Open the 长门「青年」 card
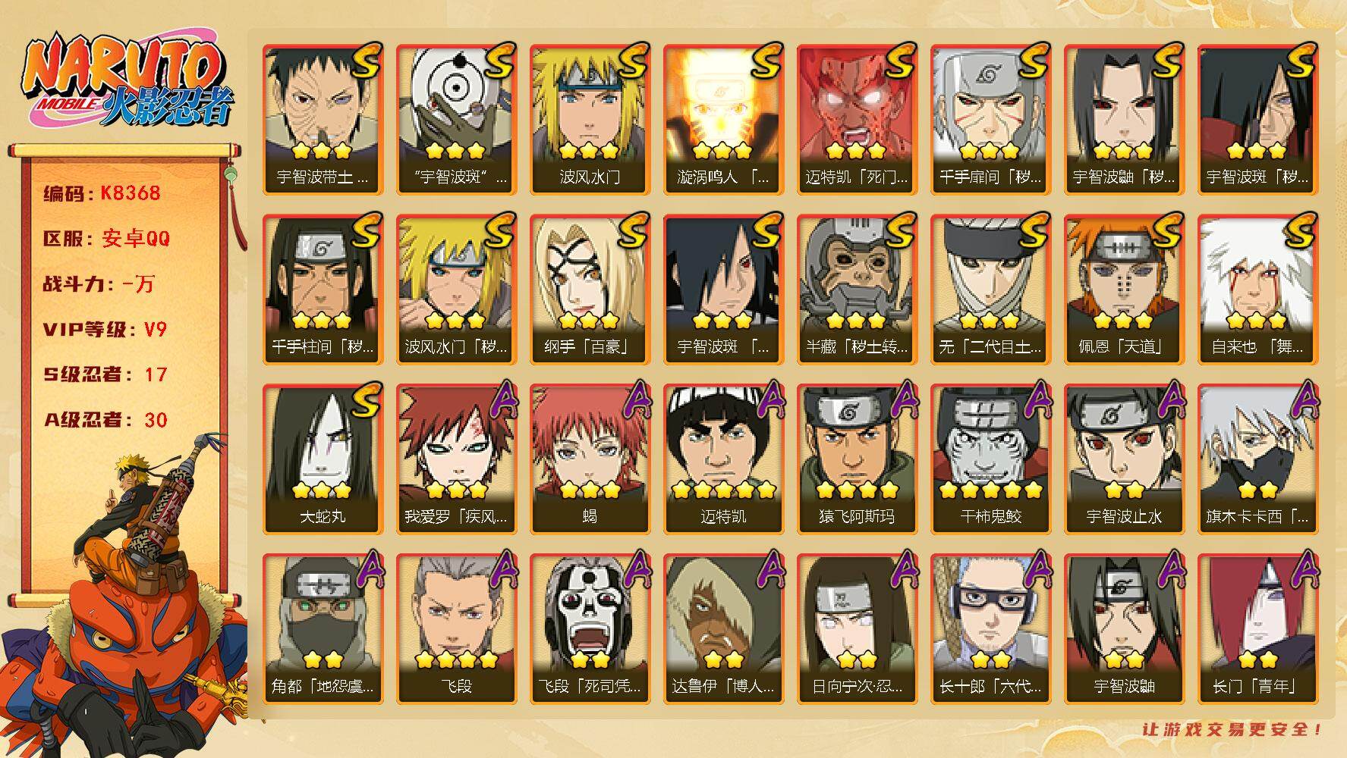Screen dimensions: 1347x758 pos(1257,628)
